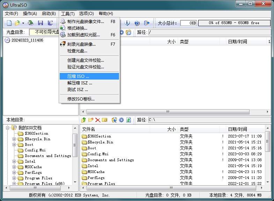Select Config.Msi folder in the tree
Image resolution: width=274 pixels, height=201 pixels.
click(x=35, y=150)
